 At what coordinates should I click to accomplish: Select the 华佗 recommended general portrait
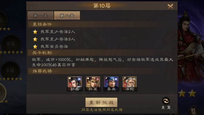point(129,84)
